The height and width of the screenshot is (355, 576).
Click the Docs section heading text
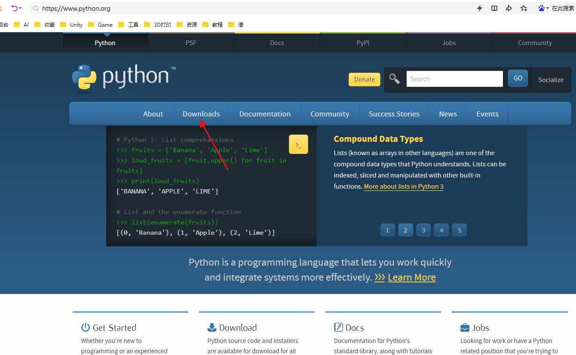[x=355, y=327]
